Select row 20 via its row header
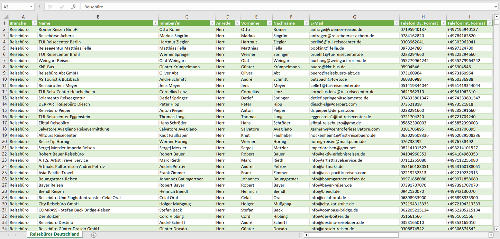 5,141
